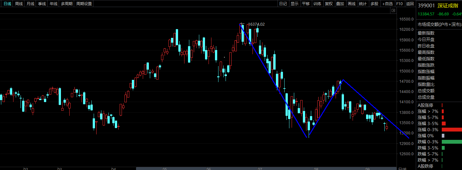Click the stock code 399001
The image size is (462, 170).
click(426, 5)
